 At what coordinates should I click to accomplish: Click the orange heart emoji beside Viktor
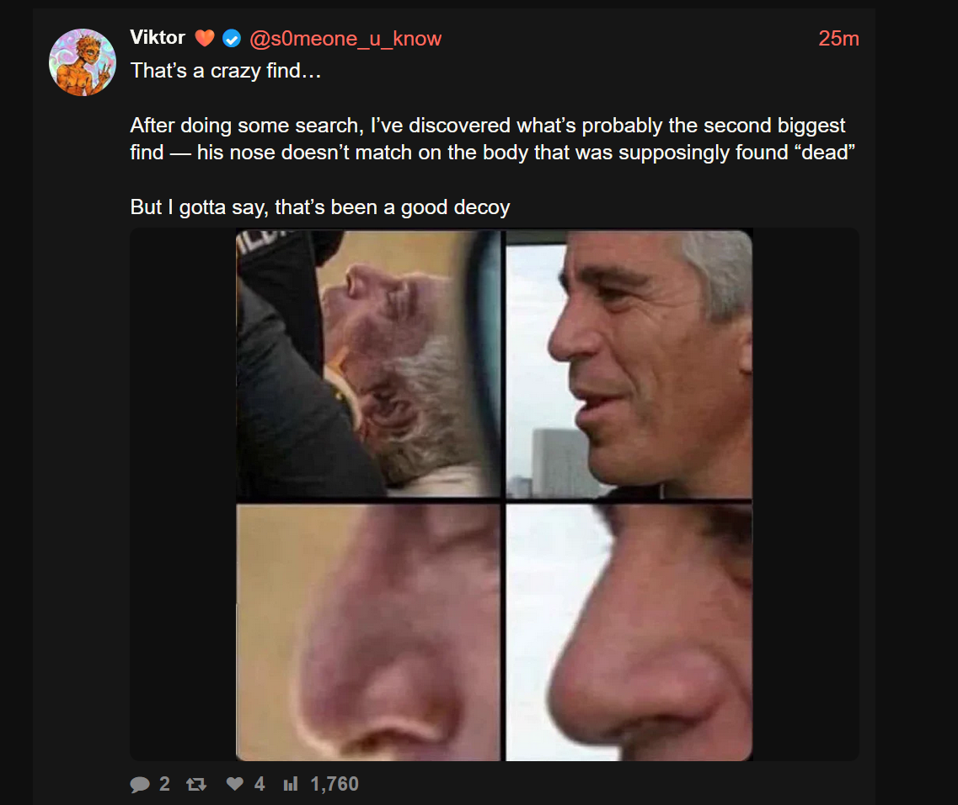click(x=205, y=38)
